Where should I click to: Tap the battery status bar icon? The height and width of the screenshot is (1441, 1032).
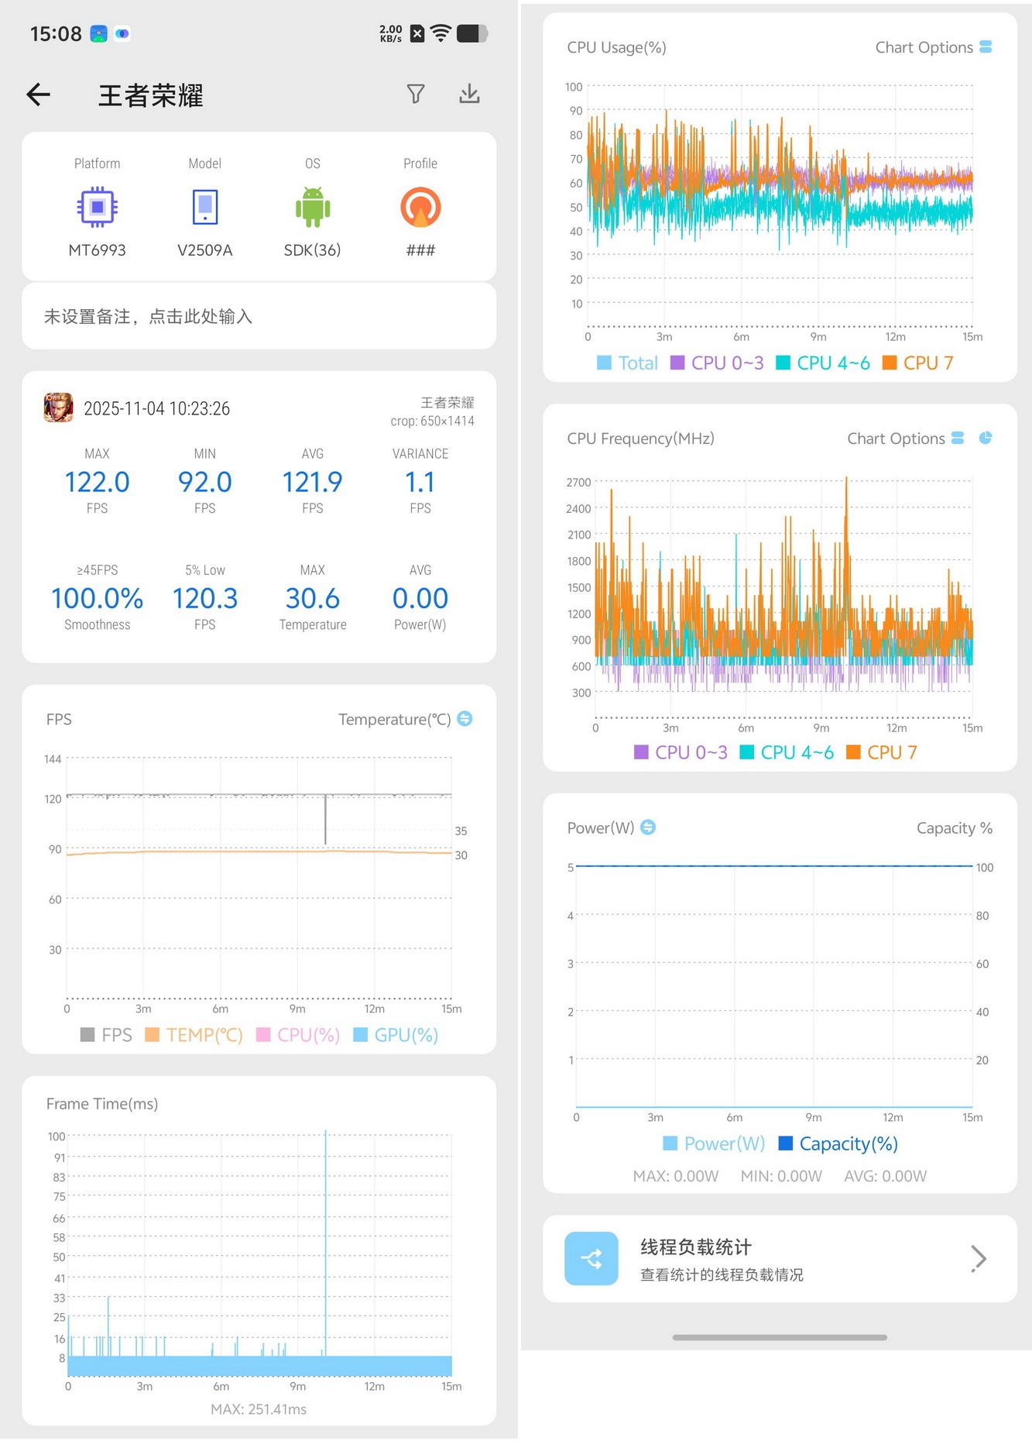click(472, 33)
